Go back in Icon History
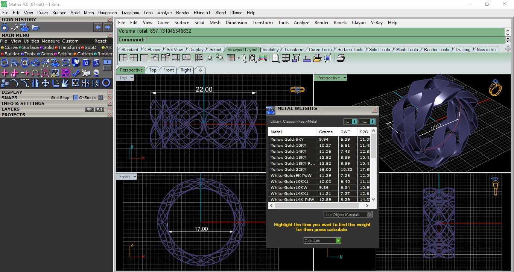This screenshot has width=514, height=272. [x=98, y=27]
